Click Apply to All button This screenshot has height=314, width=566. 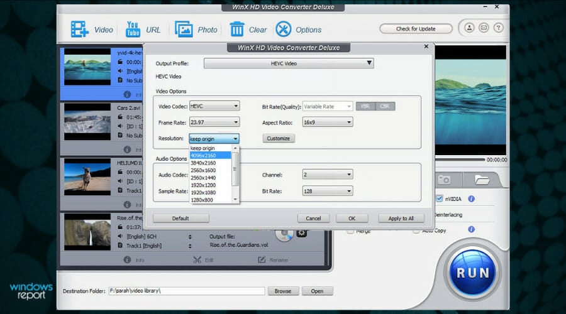point(401,218)
